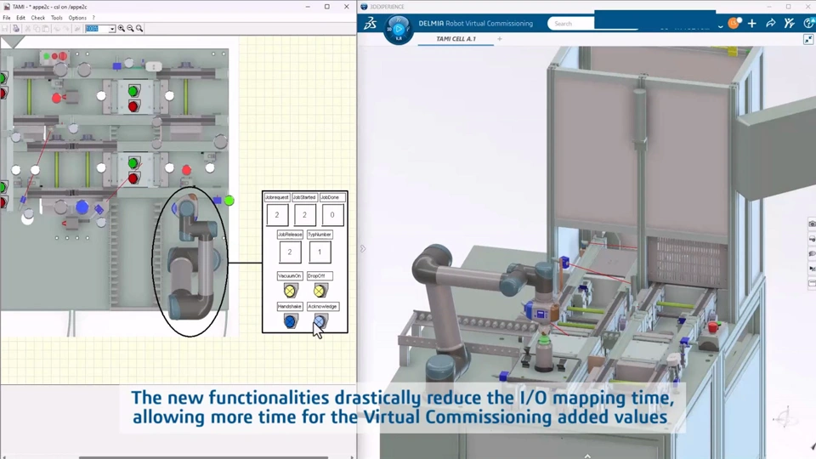The image size is (816, 459).
Task: Click the green lamp beside the robot oval
Action: [x=229, y=201]
